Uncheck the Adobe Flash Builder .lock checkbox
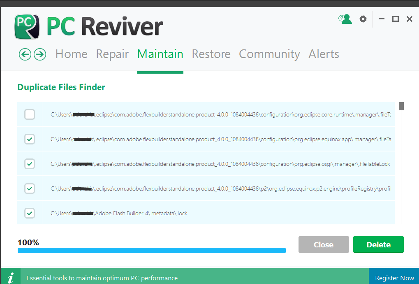The height and width of the screenshot is (284, 419). (30, 213)
